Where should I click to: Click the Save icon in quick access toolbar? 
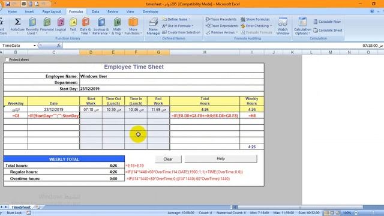(8, 4)
